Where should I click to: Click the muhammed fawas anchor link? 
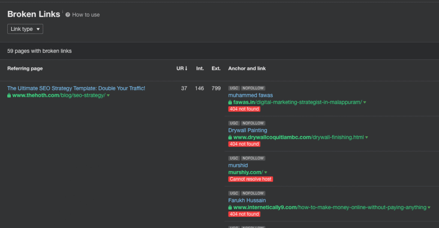(x=250, y=95)
